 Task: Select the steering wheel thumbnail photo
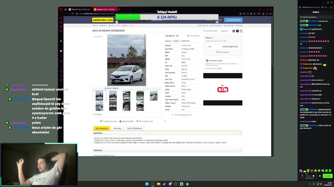(140, 106)
